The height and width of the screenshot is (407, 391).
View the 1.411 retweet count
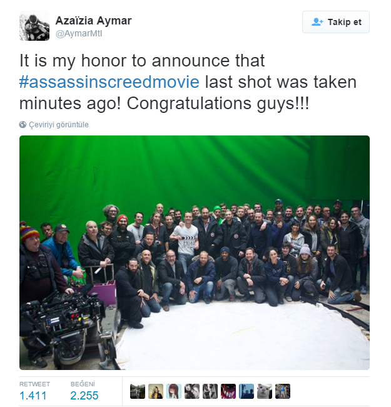tap(33, 396)
